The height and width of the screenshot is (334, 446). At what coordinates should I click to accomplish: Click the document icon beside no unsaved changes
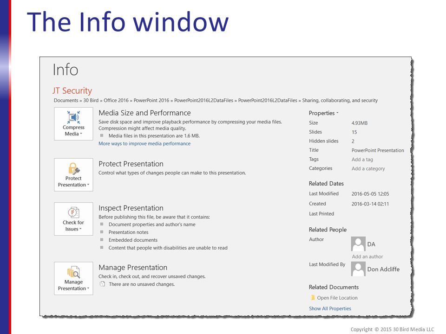coord(102,284)
